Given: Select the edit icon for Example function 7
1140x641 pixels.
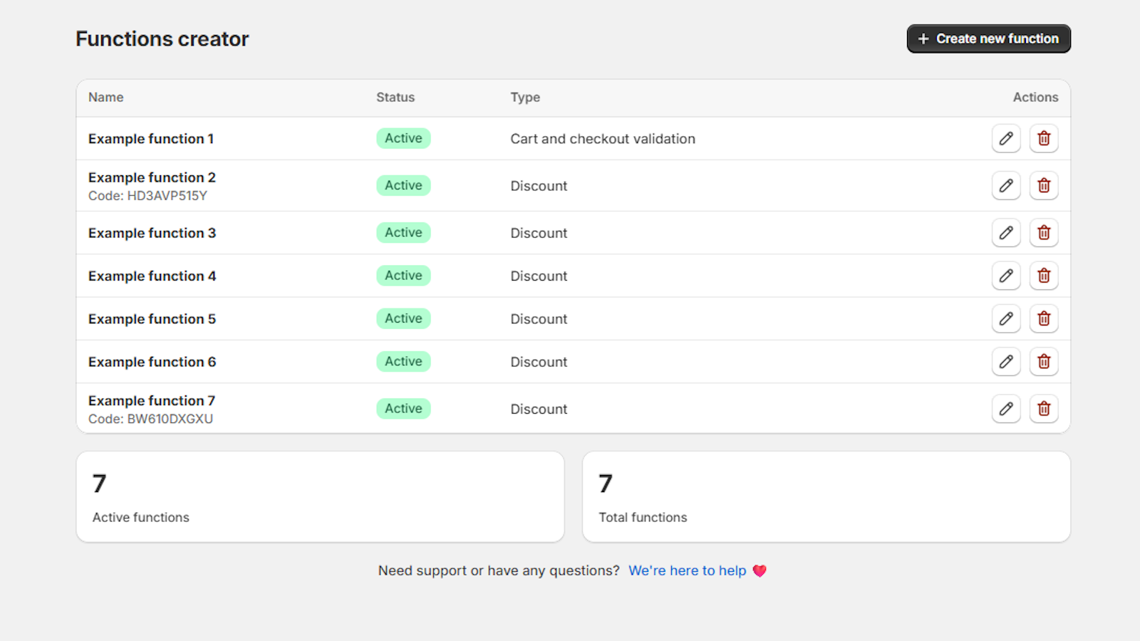Looking at the screenshot, I should point(1006,409).
